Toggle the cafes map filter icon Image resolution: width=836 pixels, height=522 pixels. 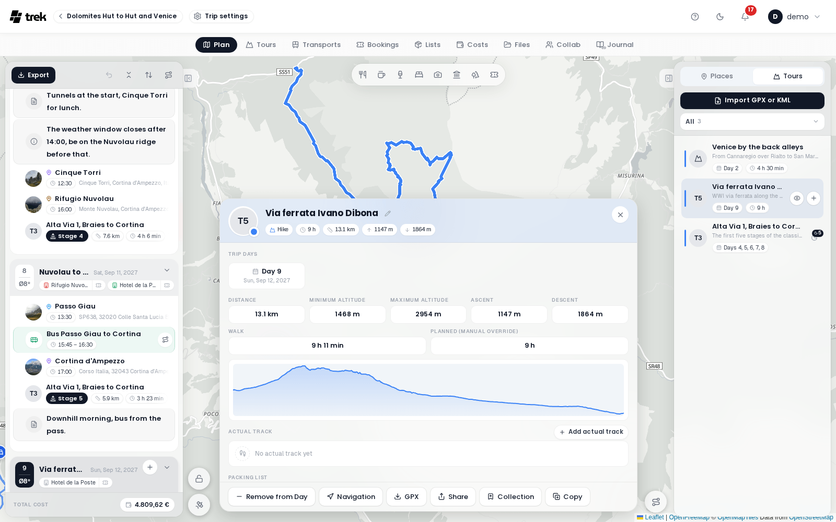[381, 75]
